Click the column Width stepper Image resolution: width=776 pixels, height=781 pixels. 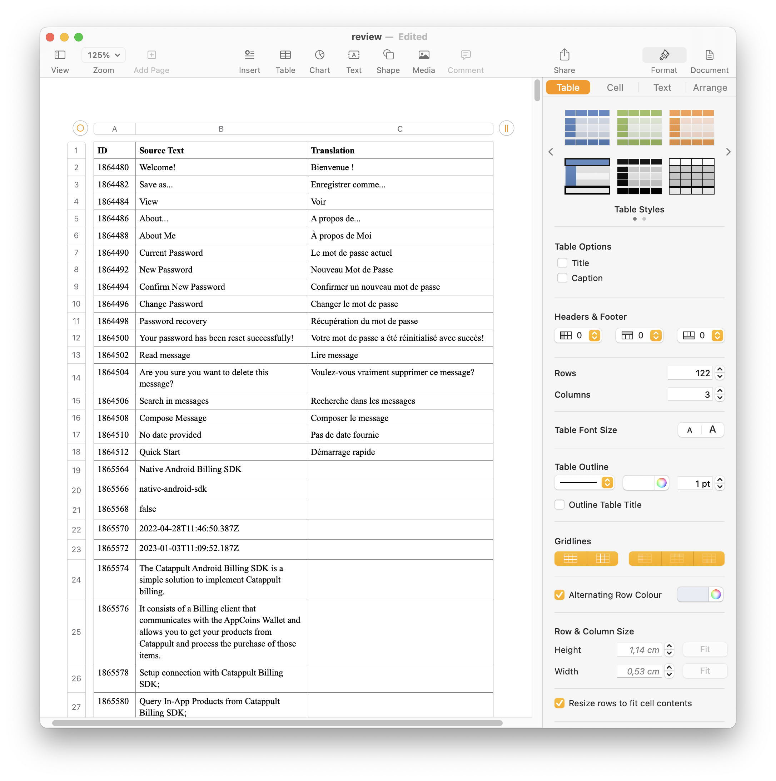(x=669, y=671)
